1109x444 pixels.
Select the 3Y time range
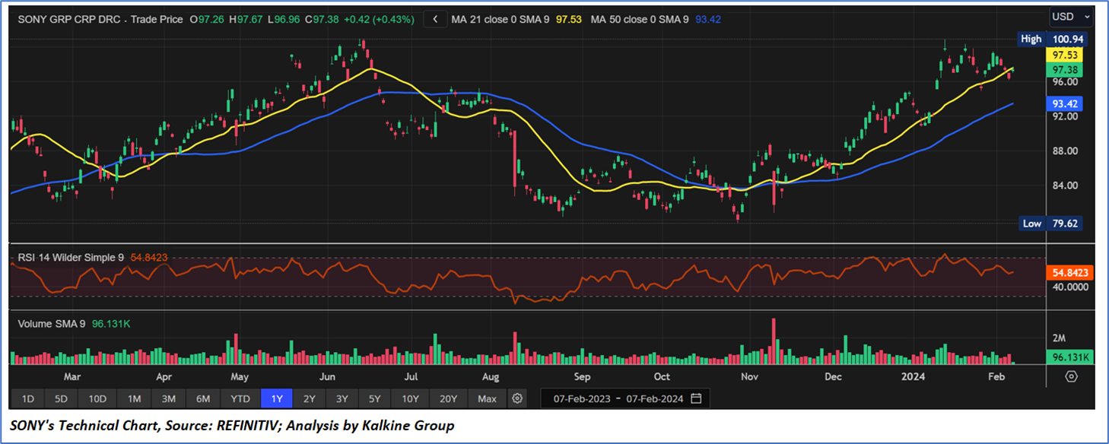(342, 398)
